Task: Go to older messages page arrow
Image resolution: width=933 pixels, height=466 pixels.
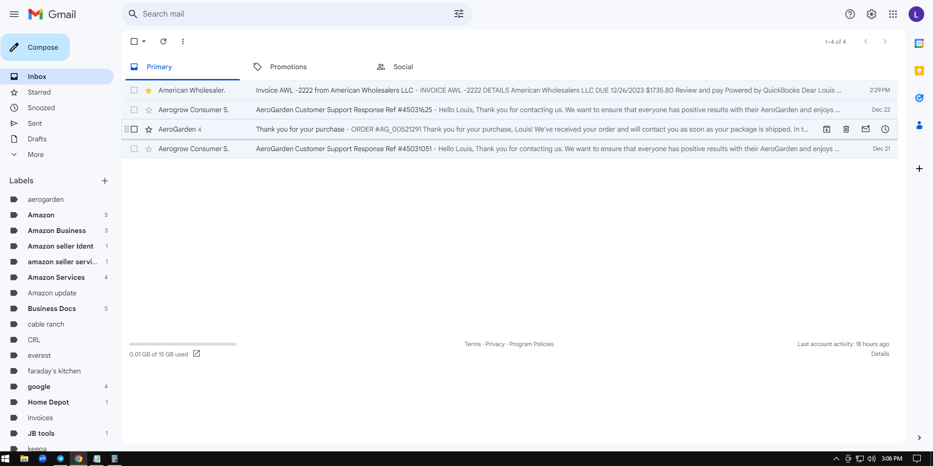Action: pos(885,41)
